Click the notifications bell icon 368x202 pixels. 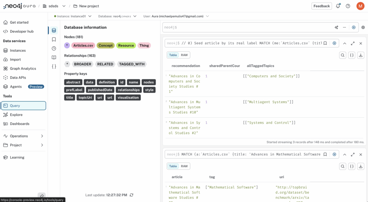[x=338, y=6]
